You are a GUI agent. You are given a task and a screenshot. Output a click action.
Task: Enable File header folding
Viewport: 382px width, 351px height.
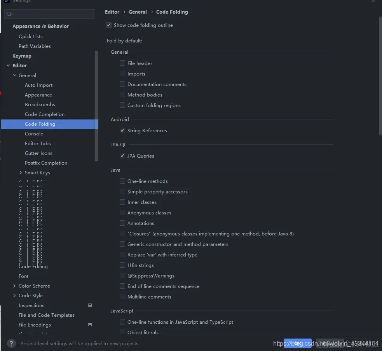coord(122,63)
